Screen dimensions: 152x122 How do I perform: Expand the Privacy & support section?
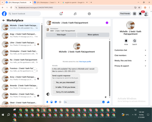tap(130, 66)
